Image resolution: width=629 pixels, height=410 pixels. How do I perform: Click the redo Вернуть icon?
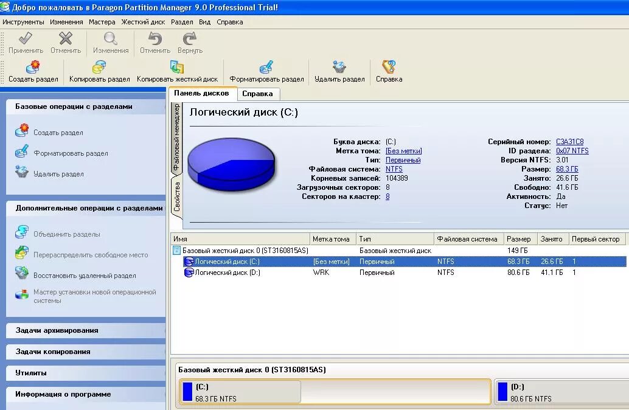tap(189, 38)
